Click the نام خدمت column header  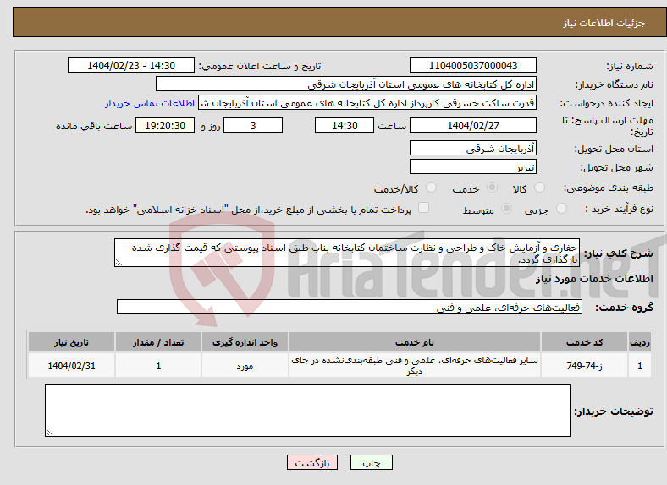[x=414, y=342]
